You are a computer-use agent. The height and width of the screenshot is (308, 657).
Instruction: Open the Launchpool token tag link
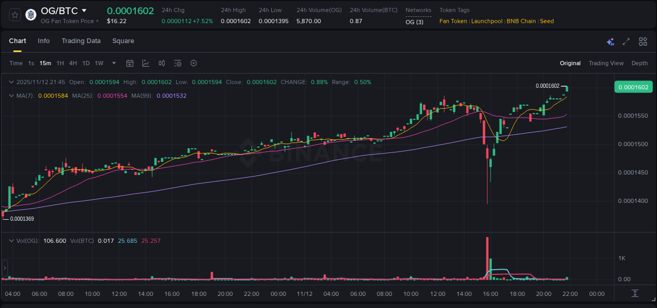click(487, 21)
